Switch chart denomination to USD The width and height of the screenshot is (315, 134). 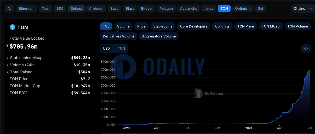[107, 49]
